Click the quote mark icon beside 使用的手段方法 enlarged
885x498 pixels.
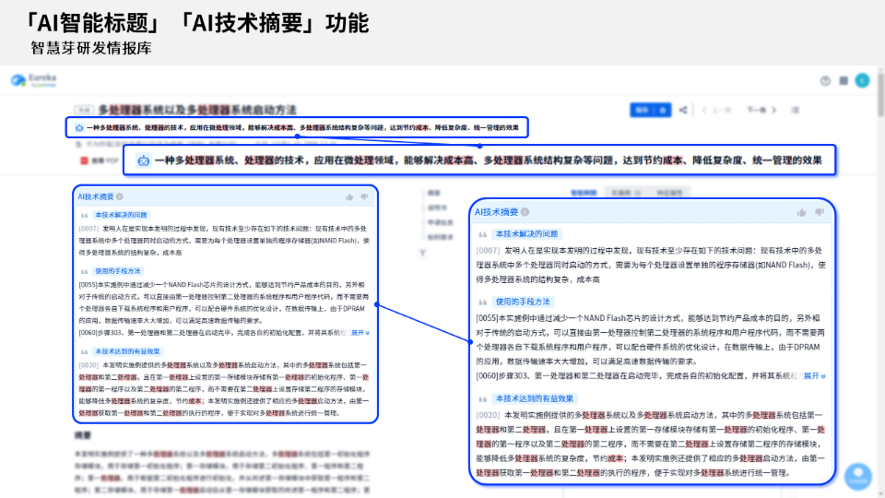coord(482,302)
